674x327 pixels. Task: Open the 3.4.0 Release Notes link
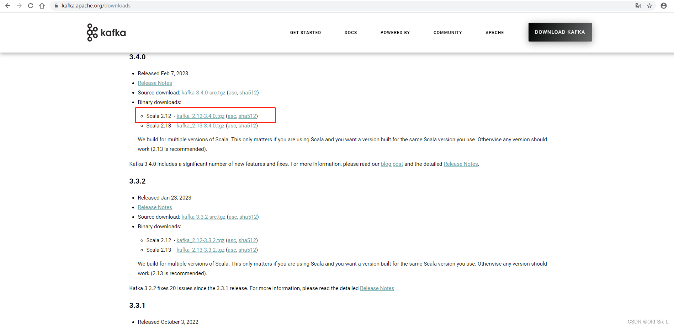(155, 83)
